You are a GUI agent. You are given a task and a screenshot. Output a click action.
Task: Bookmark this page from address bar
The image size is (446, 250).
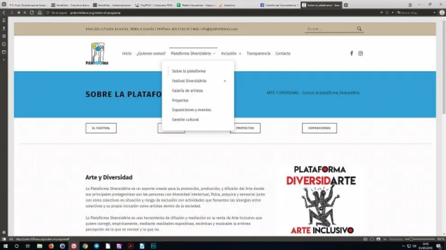(x=387, y=13)
